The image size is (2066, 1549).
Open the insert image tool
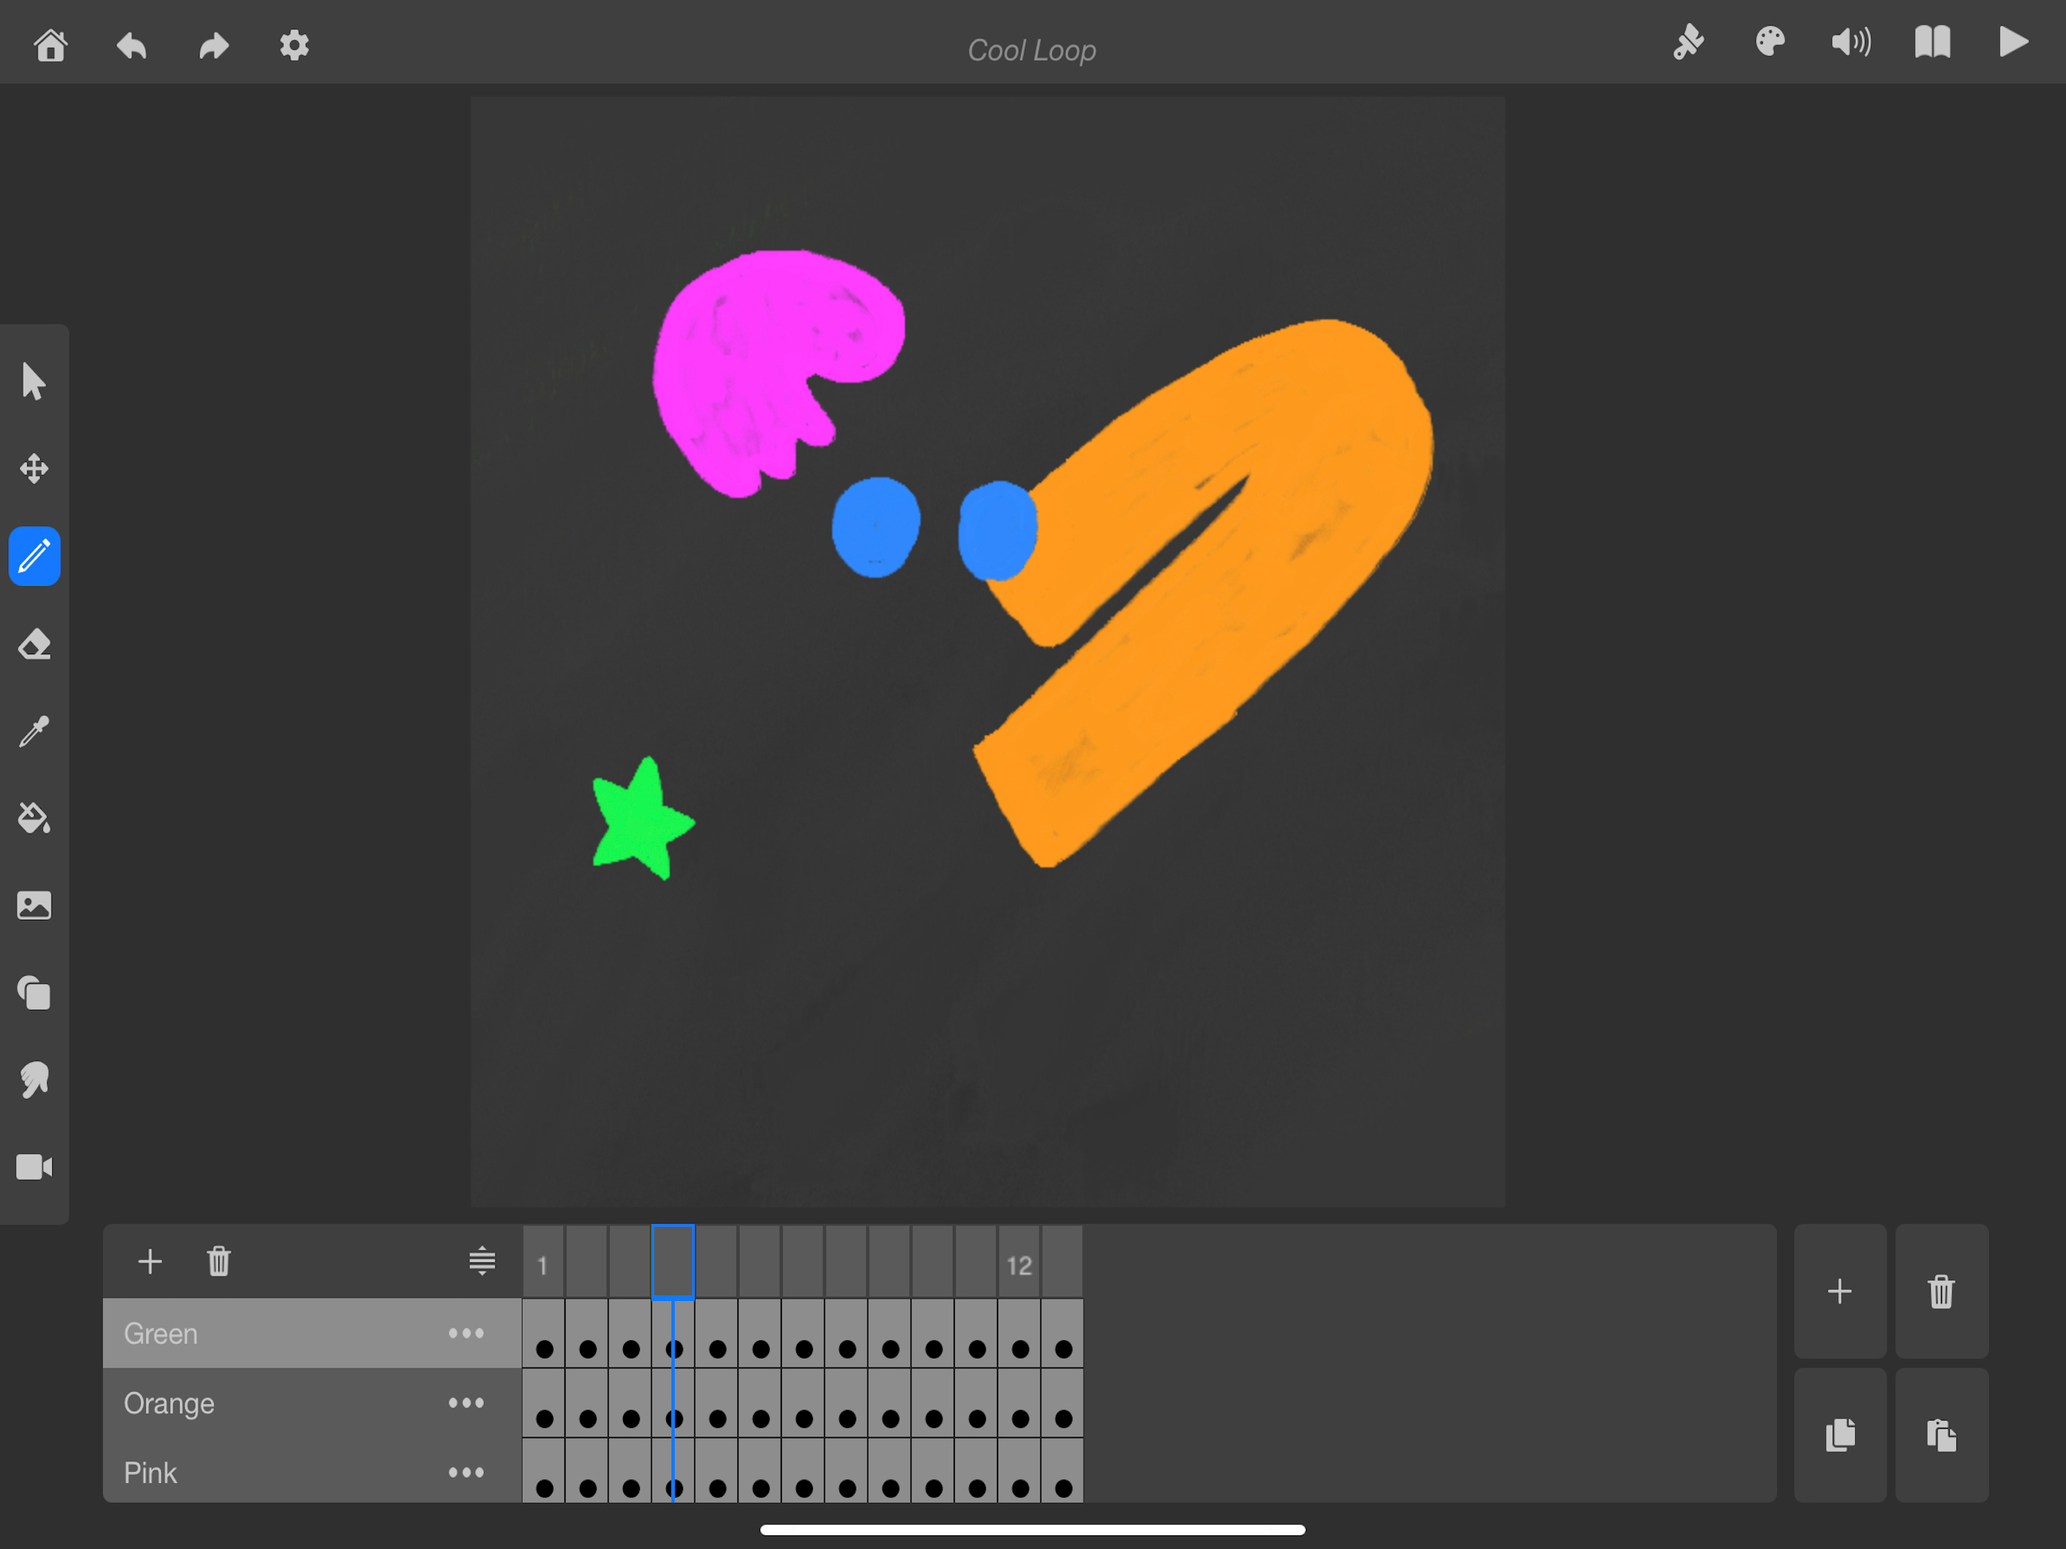pyautogui.click(x=33, y=905)
